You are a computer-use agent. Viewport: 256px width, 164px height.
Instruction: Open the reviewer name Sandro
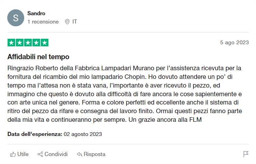click(36, 13)
